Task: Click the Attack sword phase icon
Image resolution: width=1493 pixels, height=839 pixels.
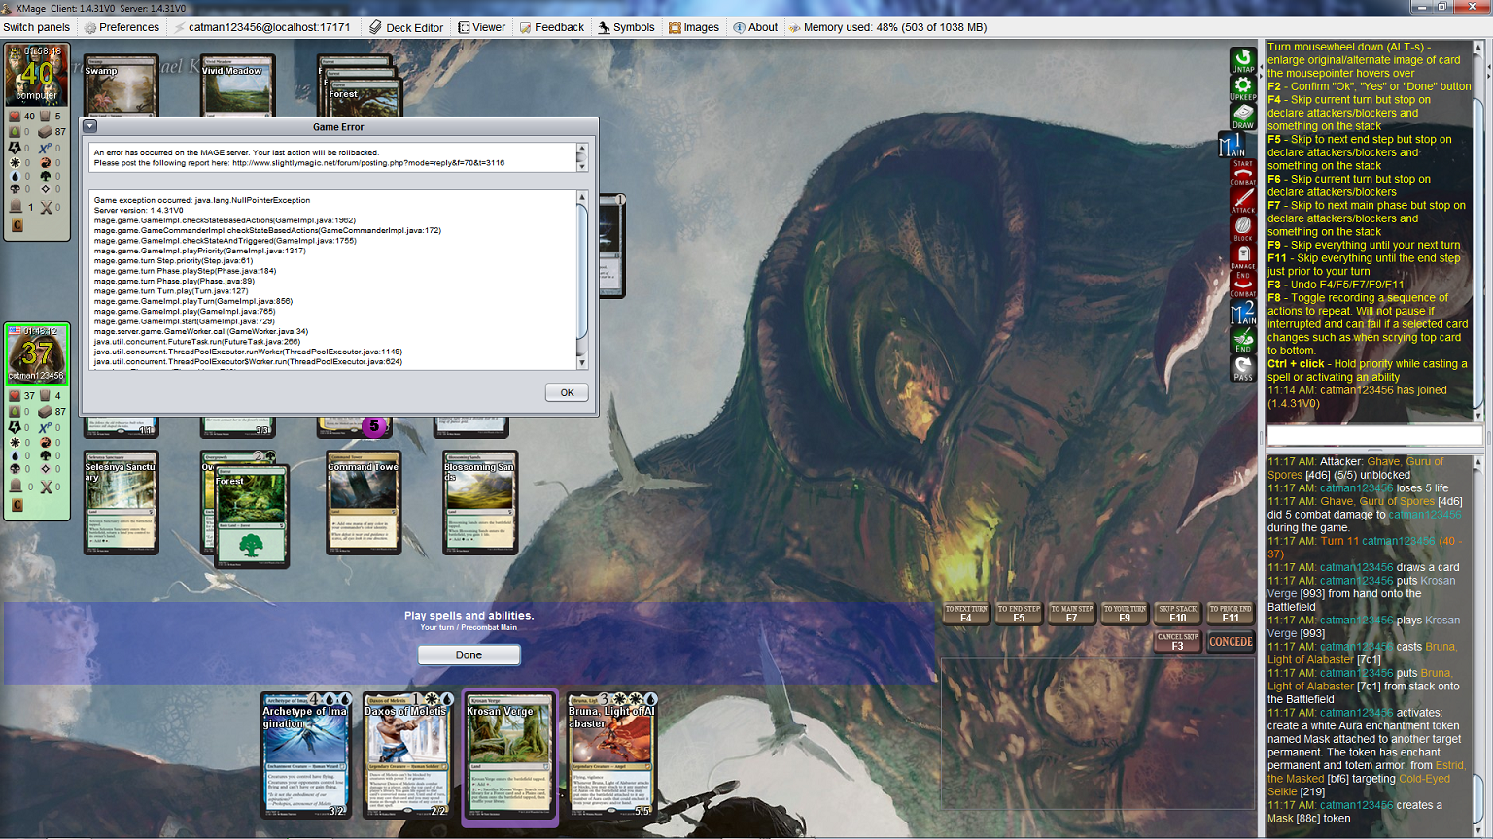Action: [x=1242, y=201]
